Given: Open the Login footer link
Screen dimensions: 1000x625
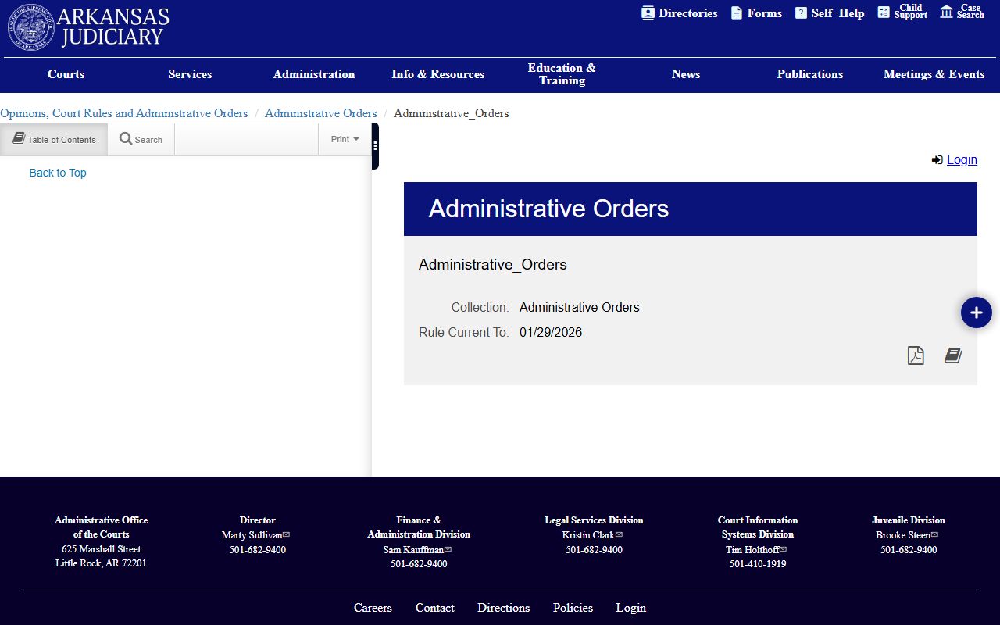Looking at the screenshot, I should tap(631, 608).
